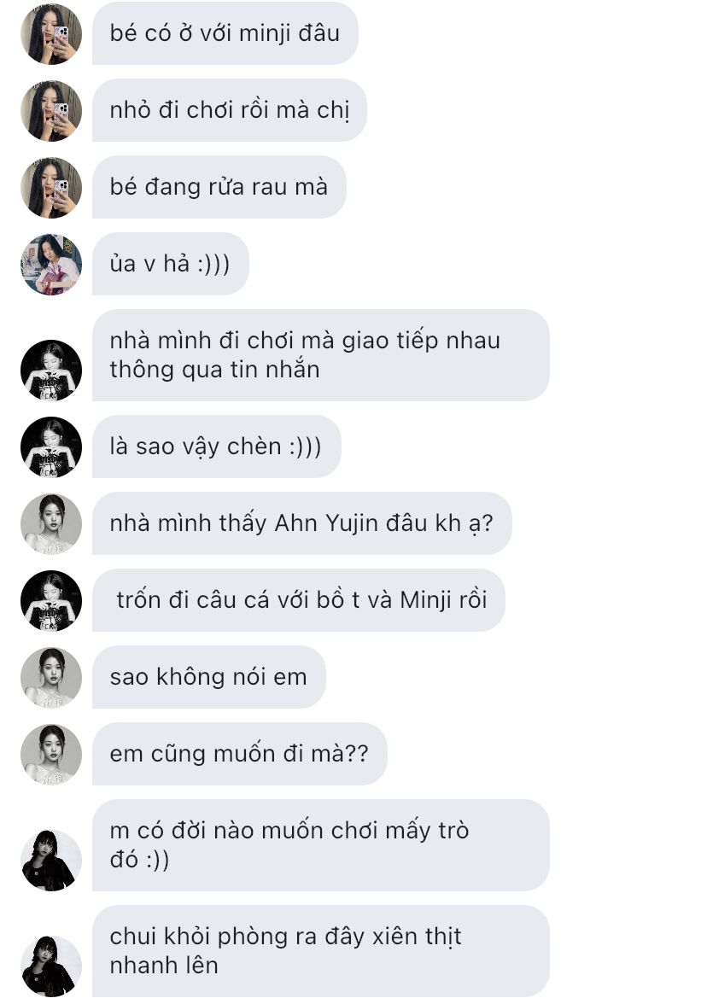Click avatar beside "bé có ở với minji đâu"
The height and width of the screenshot is (1004, 707).
click(x=51, y=34)
